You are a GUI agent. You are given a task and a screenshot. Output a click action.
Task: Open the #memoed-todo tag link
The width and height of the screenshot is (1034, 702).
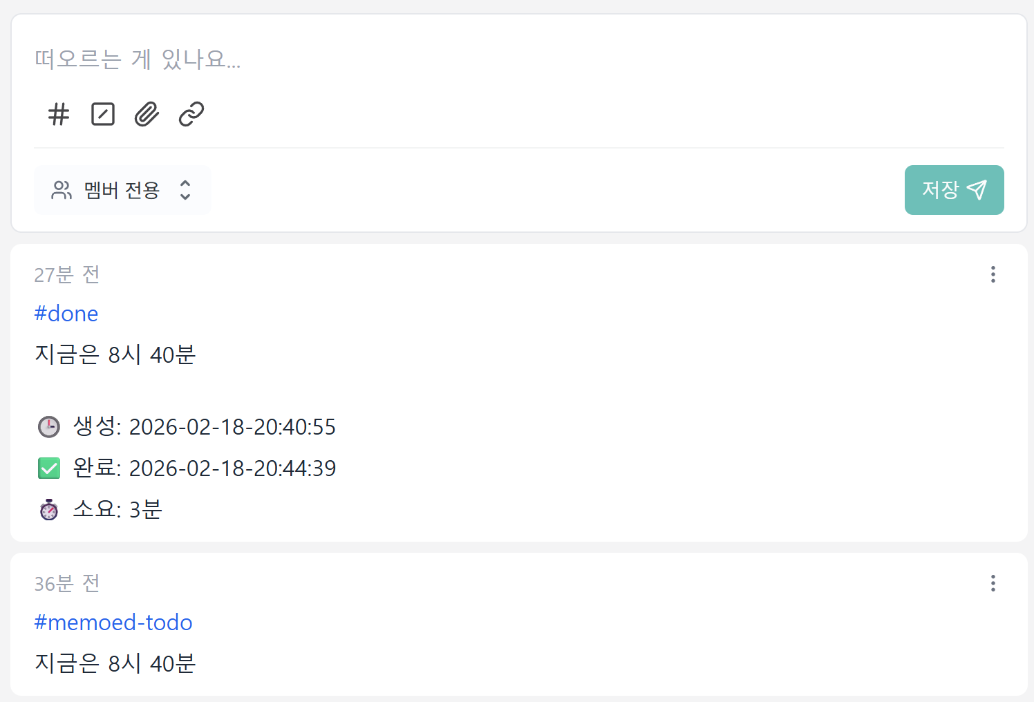tap(113, 623)
